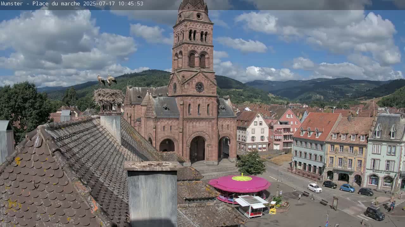Click the date "2025-07-17" in the overlay
The height and width of the screenshot is (227, 405).
[x=99, y=4]
